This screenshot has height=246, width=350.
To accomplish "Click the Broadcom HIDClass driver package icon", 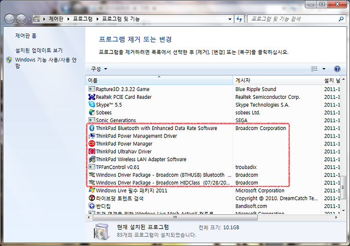I will (92, 182).
